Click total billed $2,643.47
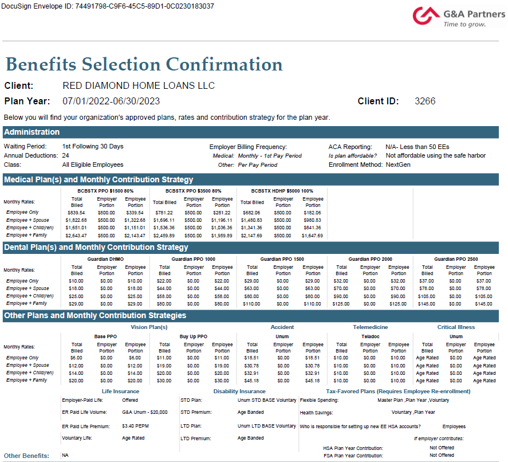The width and height of the screenshot is (508, 462). [76, 236]
